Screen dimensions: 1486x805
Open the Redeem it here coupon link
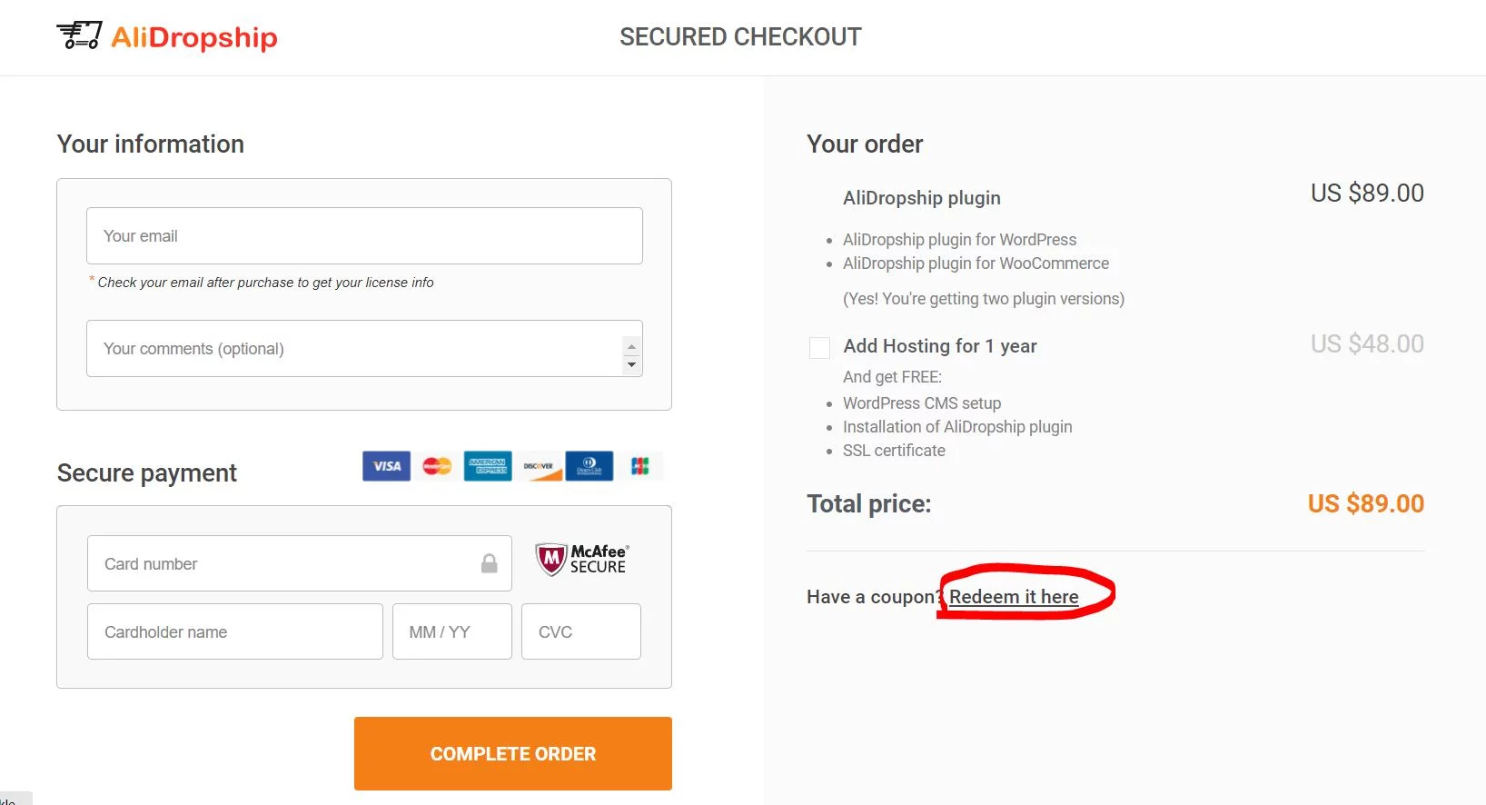[1014, 597]
